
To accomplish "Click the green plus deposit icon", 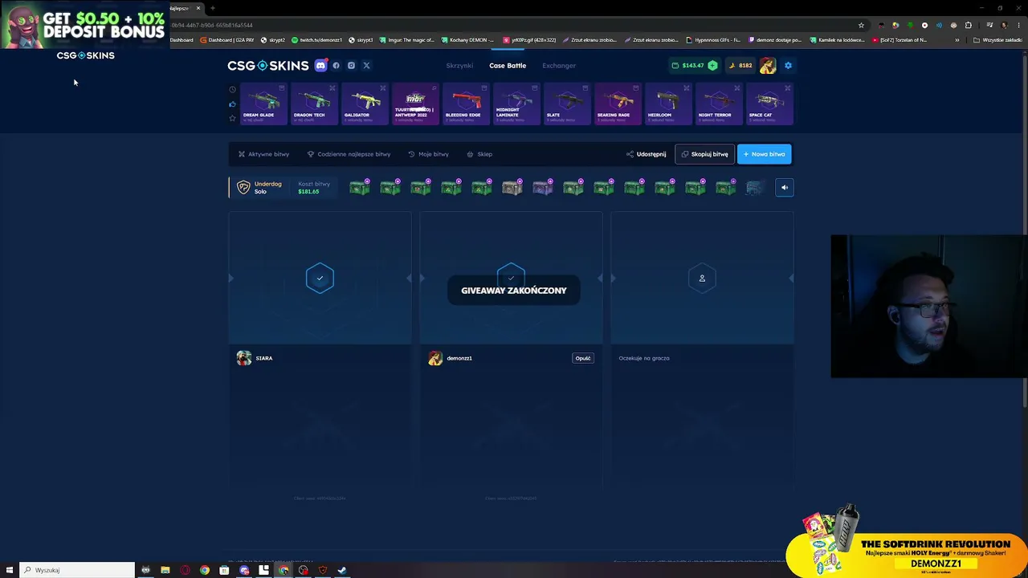I will coord(712,66).
